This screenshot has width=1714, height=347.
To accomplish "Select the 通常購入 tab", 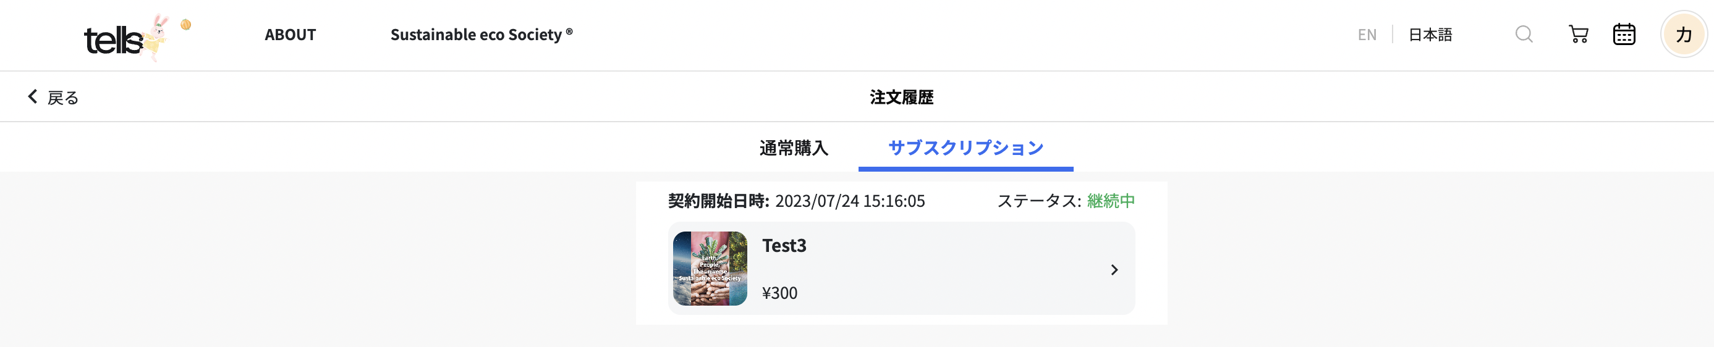I will pyautogui.click(x=794, y=148).
